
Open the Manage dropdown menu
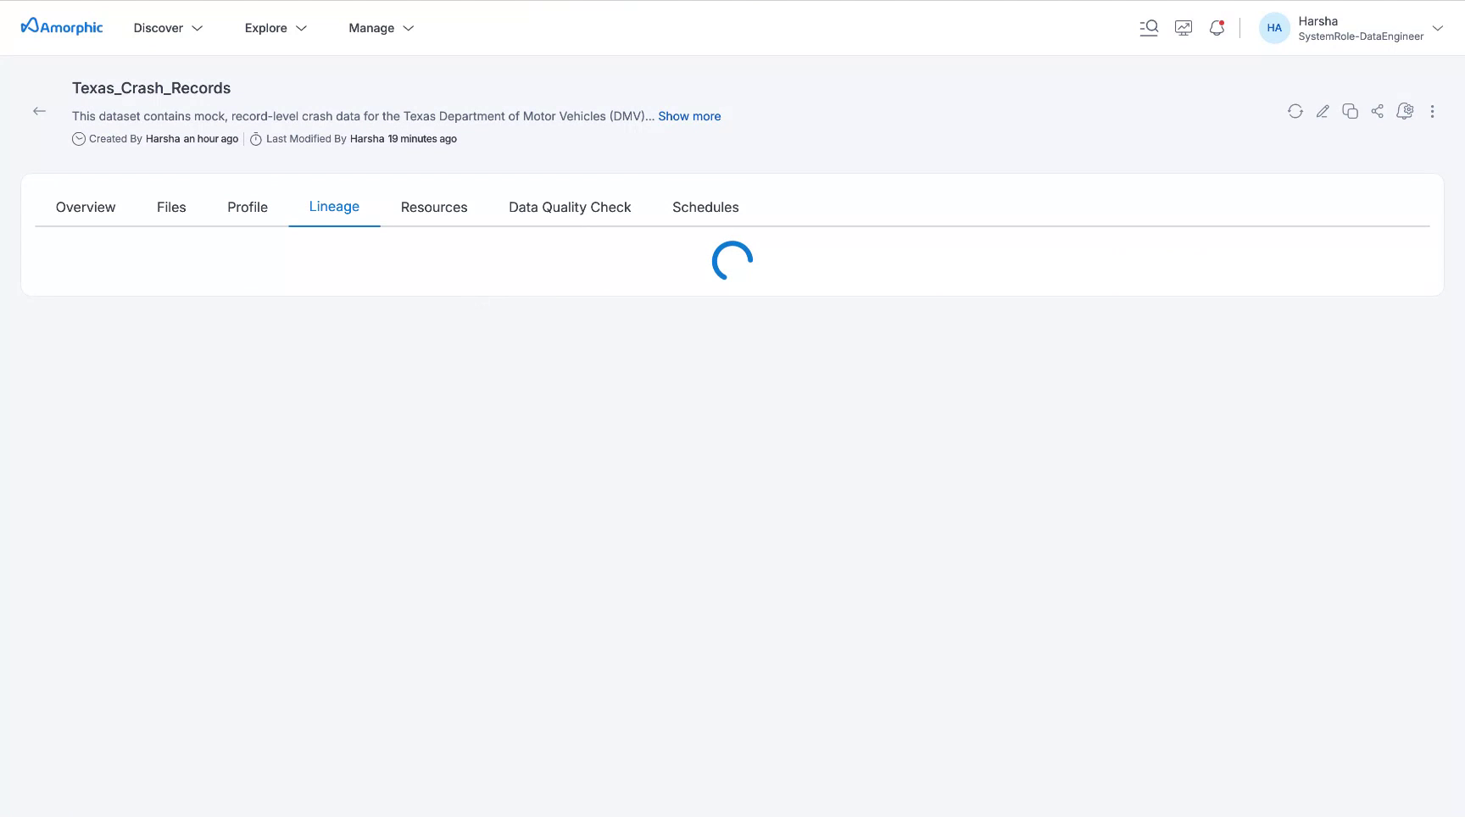(380, 27)
